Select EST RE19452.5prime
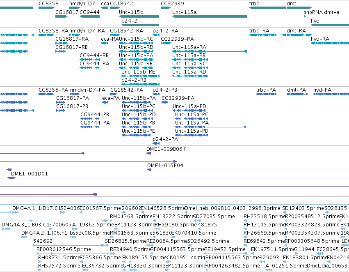The height and width of the screenshot is (272, 349). click(225, 249)
